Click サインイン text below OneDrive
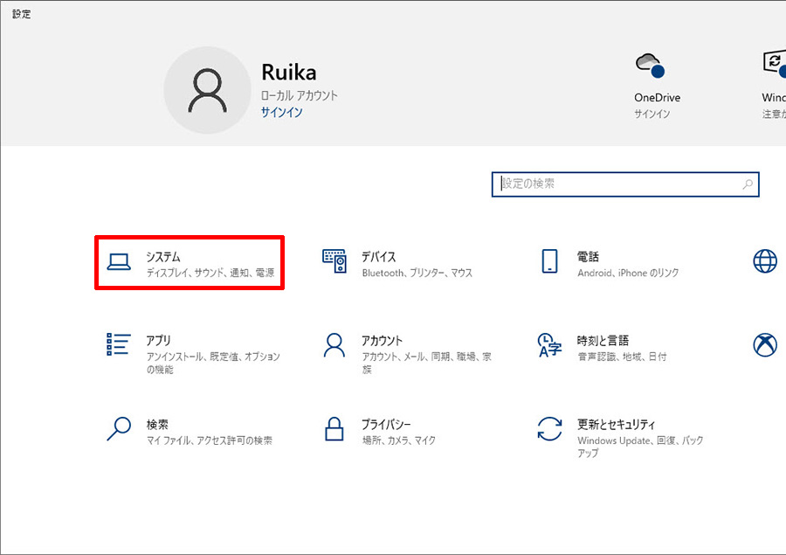Image resolution: width=786 pixels, height=555 pixels. (x=652, y=114)
